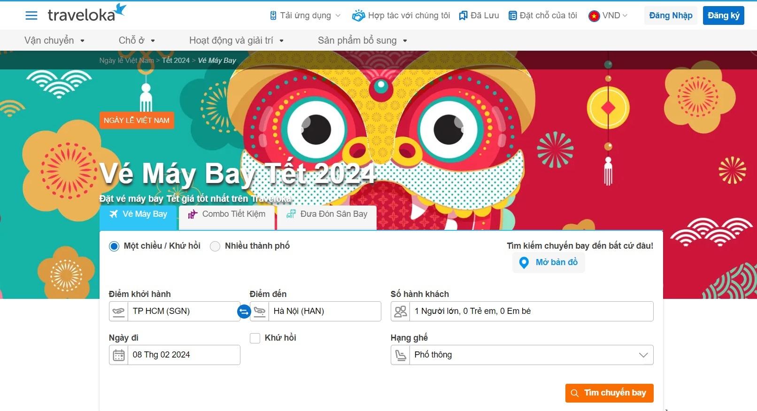Click the phone icon beside Tải ứng dụng
The height and width of the screenshot is (411, 757).
click(x=273, y=15)
